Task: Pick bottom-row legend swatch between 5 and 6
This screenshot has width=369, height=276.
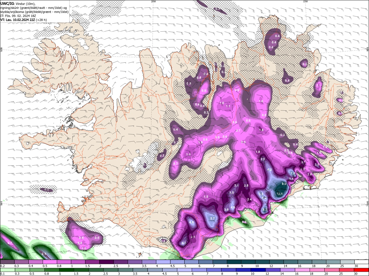Action: [184, 270]
